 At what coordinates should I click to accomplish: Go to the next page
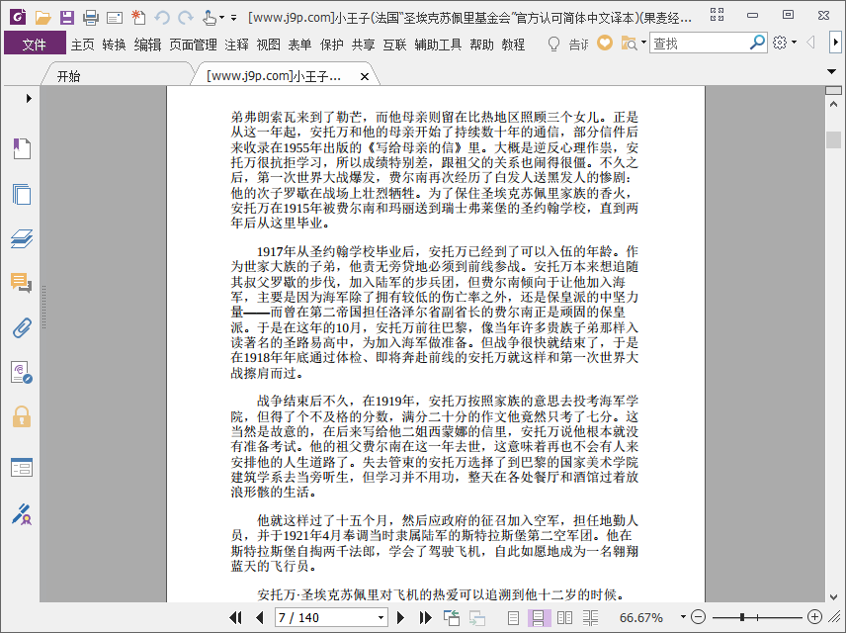pos(400,617)
